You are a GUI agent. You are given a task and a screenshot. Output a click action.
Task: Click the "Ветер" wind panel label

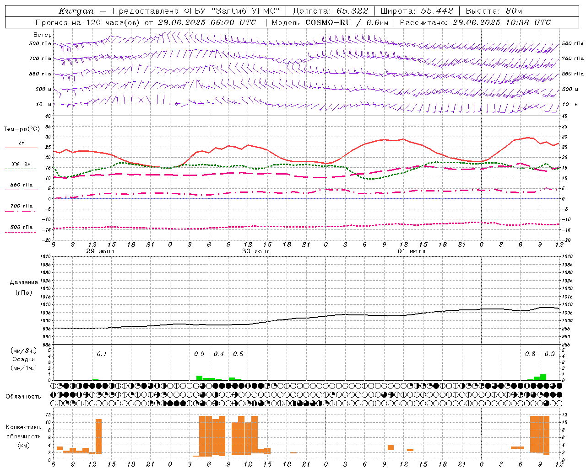(x=43, y=35)
